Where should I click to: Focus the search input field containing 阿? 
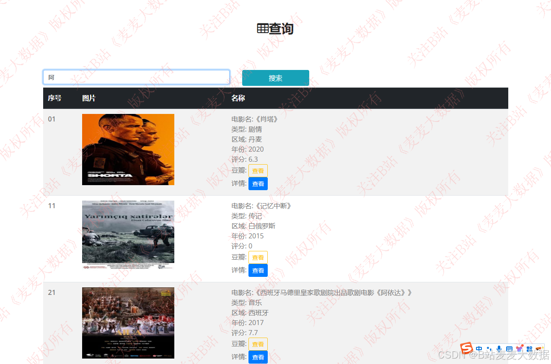(136, 77)
